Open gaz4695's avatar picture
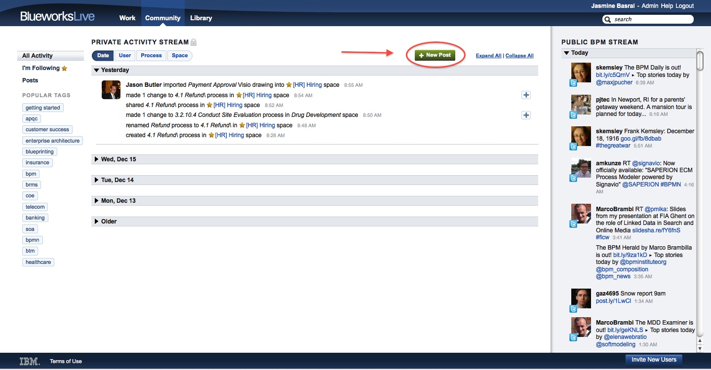The image size is (711, 370). click(581, 298)
